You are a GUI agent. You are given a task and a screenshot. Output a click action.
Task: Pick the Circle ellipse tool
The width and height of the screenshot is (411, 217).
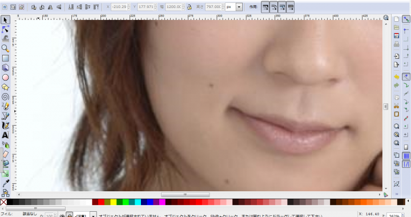5,77
